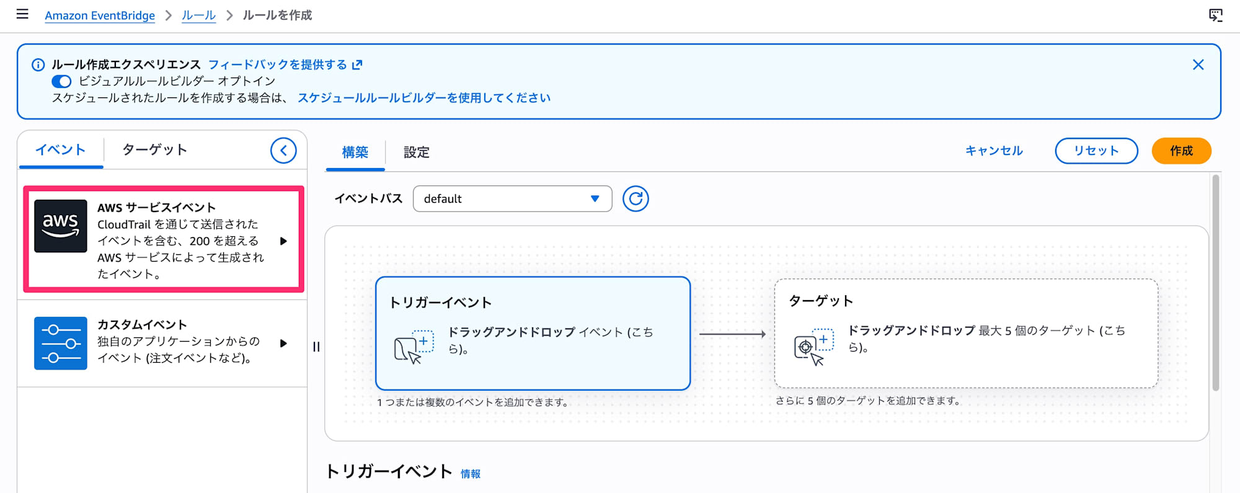Viewport: 1240px width, 493px height.
Task: Open the event bus default dropdown
Action: pyautogui.click(x=512, y=199)
